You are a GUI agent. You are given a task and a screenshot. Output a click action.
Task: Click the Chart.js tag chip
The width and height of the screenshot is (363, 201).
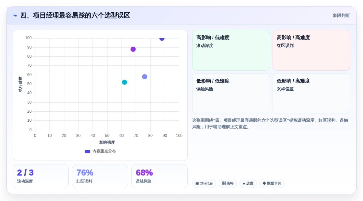point(204,184)
